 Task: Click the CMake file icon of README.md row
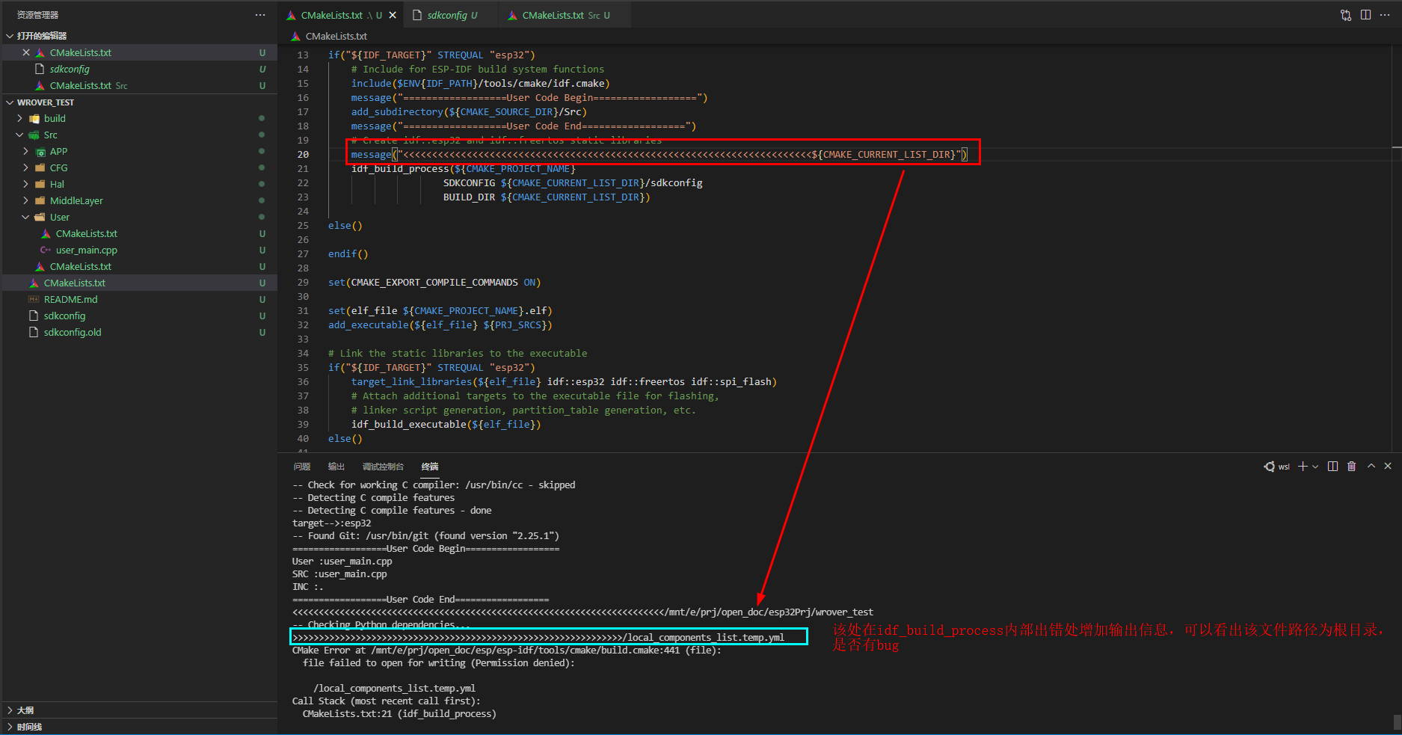[34, 299]
